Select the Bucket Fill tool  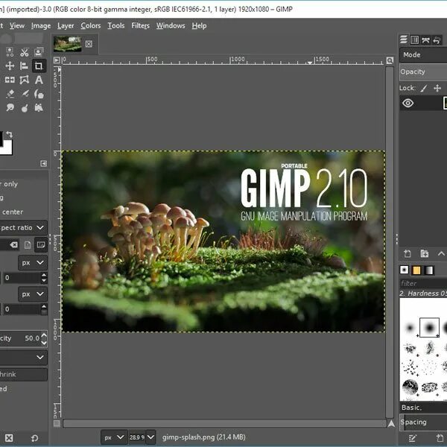[x=39, y=94]
